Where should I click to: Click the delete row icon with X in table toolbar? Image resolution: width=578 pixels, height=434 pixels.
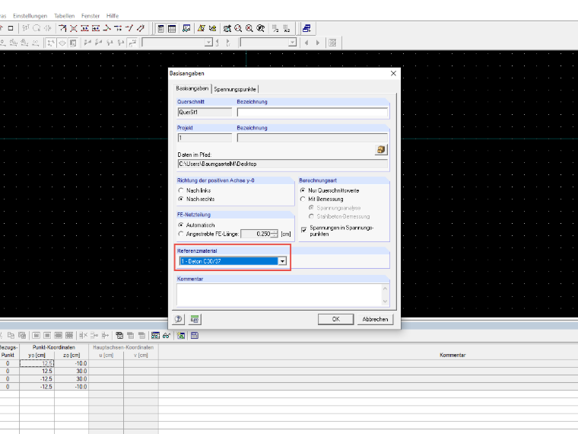[x=84, y=336]
